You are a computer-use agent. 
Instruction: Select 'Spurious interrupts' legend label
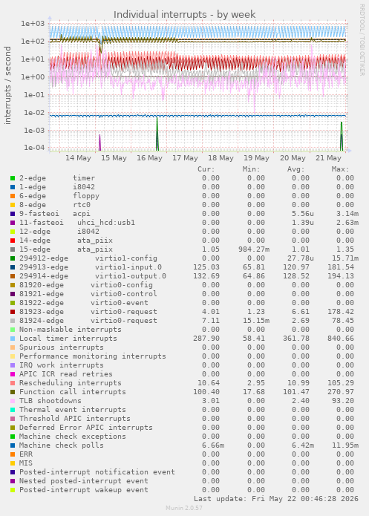click(62, 347)
